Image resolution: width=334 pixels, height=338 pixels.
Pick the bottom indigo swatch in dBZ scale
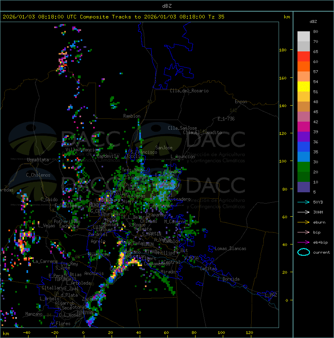303,187
